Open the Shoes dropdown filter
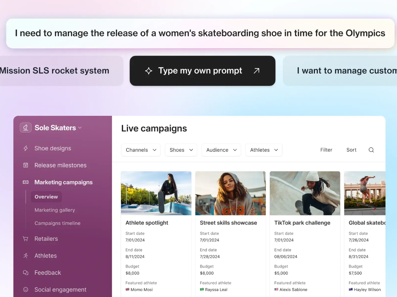 (x=181, y=150)
